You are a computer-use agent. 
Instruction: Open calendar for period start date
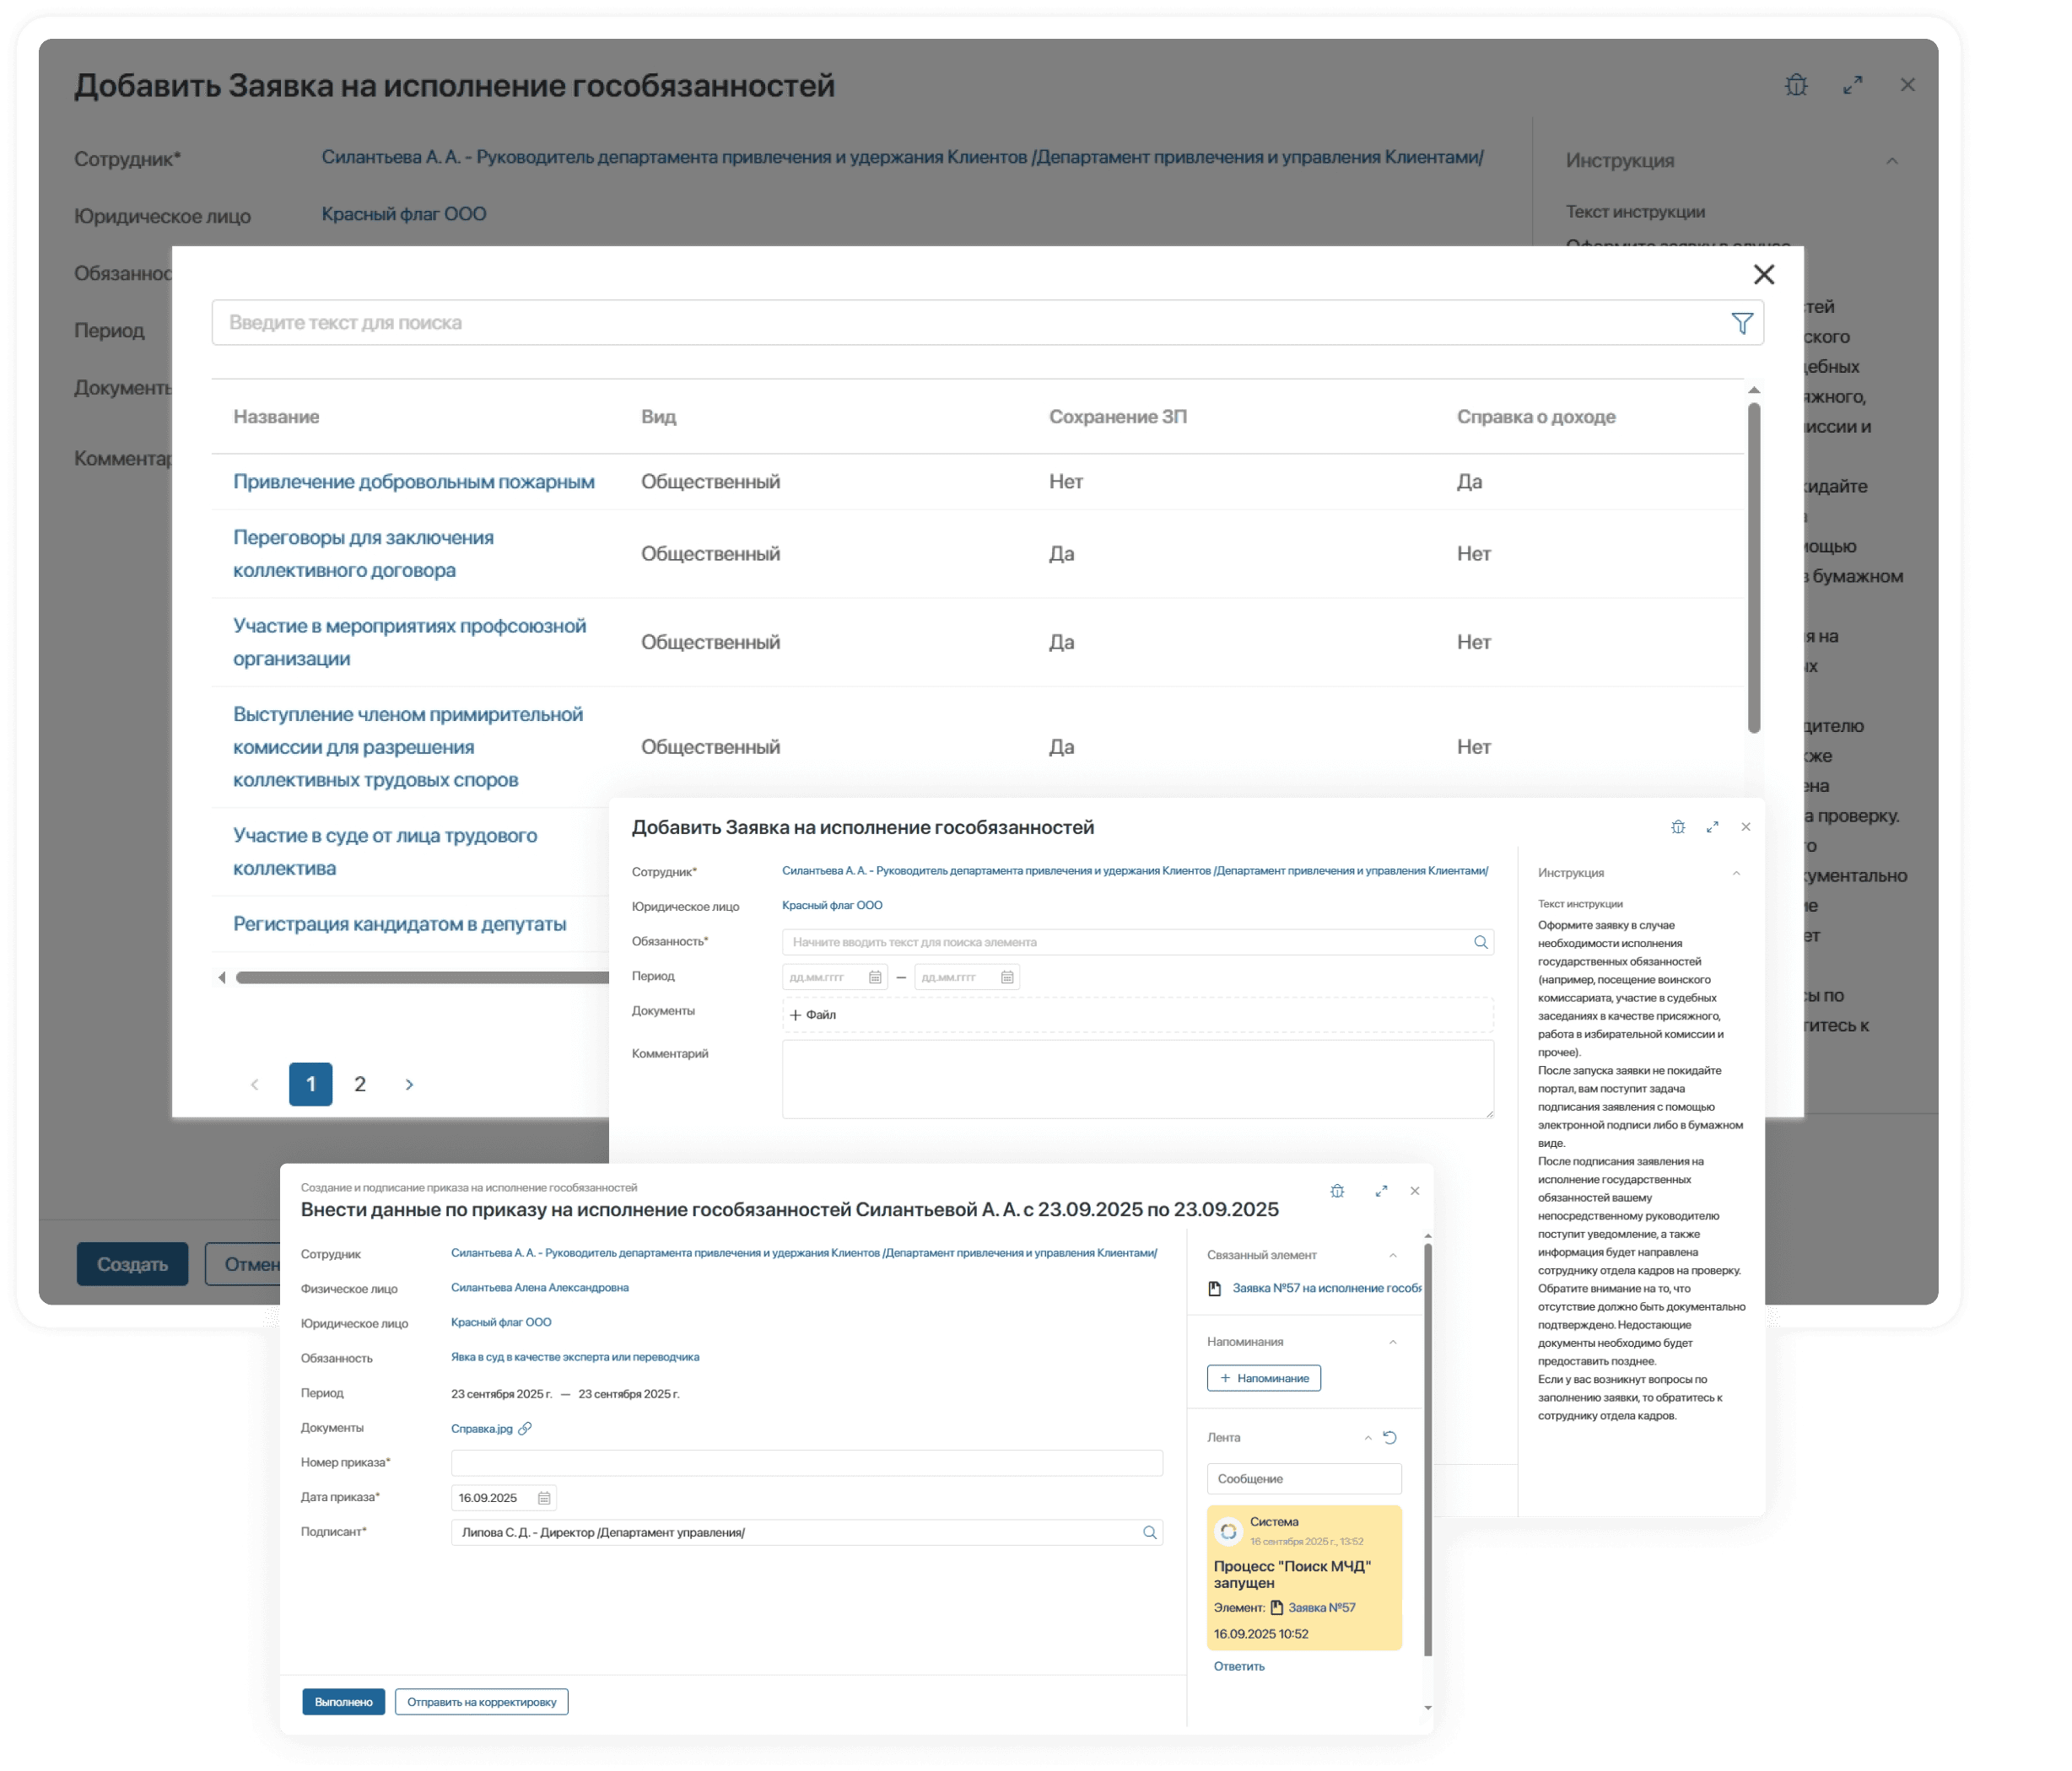tap(875, 977)
